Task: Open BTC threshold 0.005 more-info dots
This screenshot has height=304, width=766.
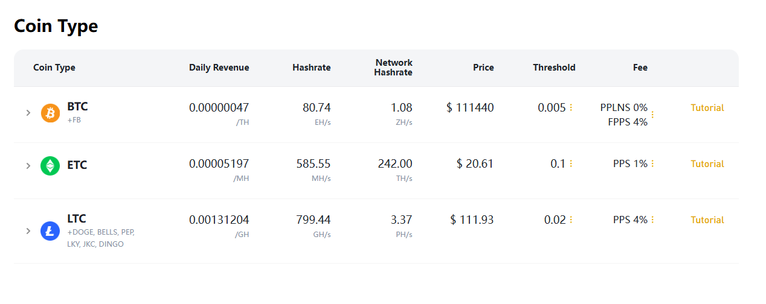Action: point(571,108)
